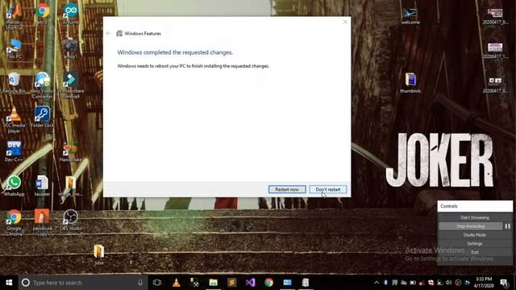Select the Arduino desktop icon
This screenshot has height=290, width=516.
71,14
